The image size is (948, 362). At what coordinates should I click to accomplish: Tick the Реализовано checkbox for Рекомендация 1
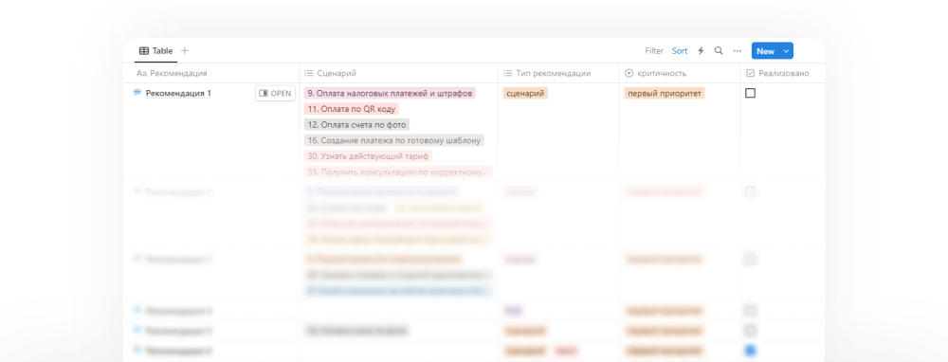tap(750, 93)
